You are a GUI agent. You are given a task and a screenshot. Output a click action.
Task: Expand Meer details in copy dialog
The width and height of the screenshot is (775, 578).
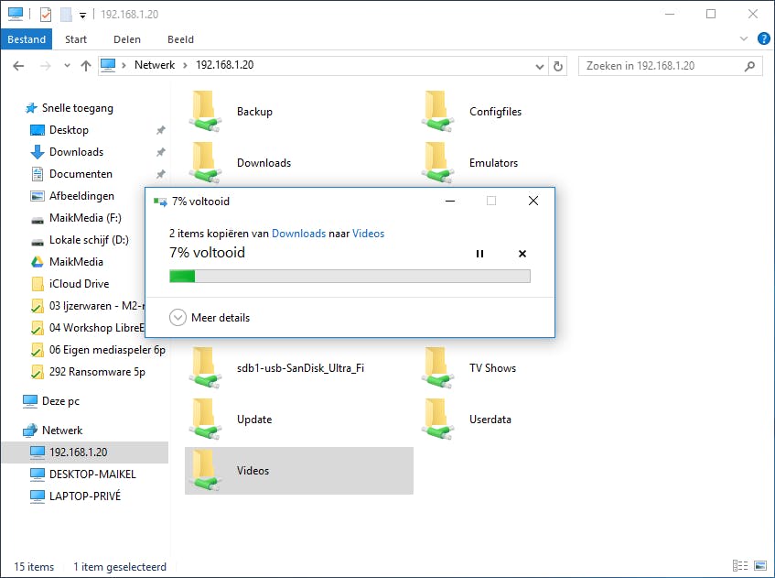(x=210, y=317)
